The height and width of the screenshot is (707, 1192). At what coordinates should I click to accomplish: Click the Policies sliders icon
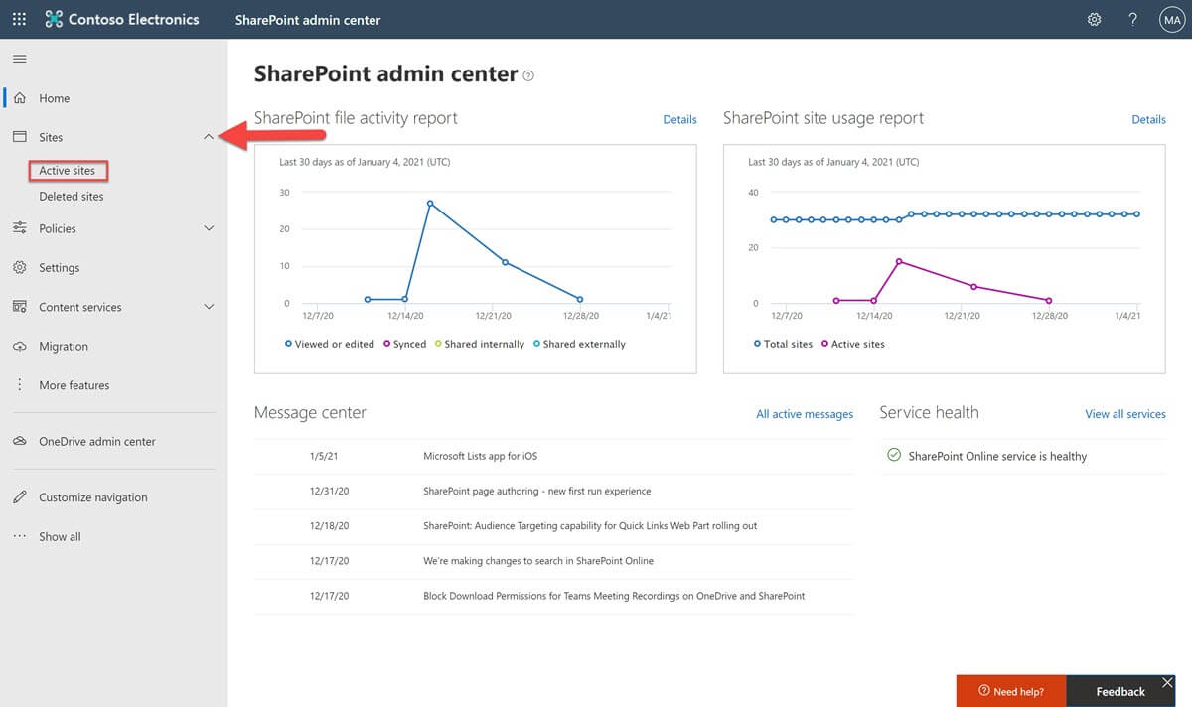tap(19, 228)
